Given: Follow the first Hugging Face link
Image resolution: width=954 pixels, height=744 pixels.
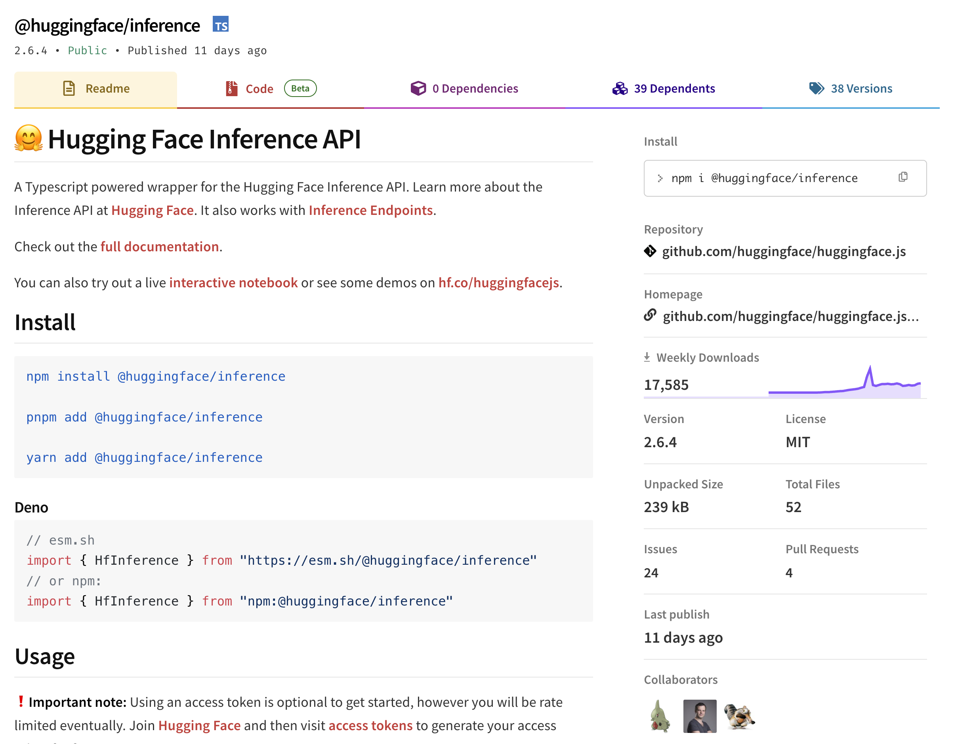Looking at the screenshot, I should tap(153, 210).
